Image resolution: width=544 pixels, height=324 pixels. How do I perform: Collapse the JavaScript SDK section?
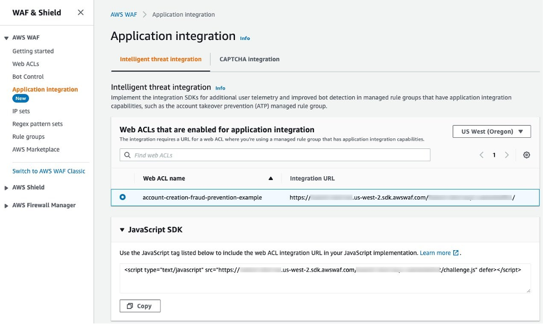tap(122, 230)
